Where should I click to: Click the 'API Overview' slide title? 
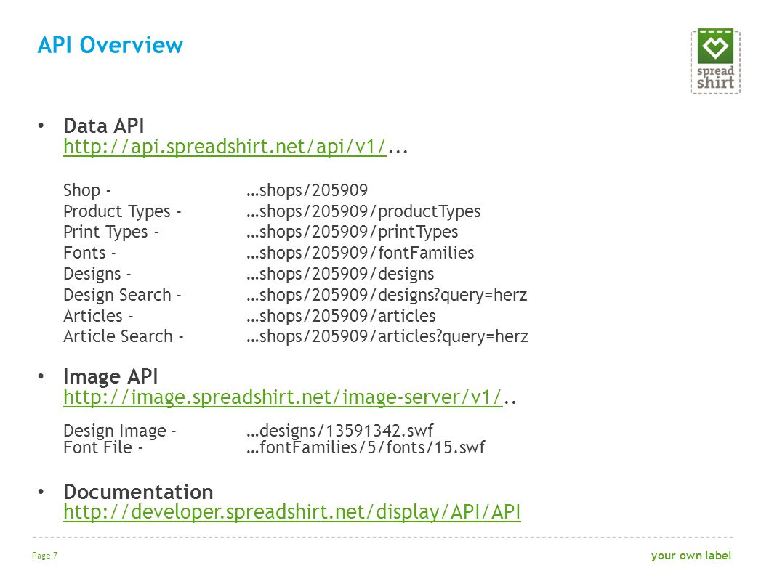tap(110, 45)
